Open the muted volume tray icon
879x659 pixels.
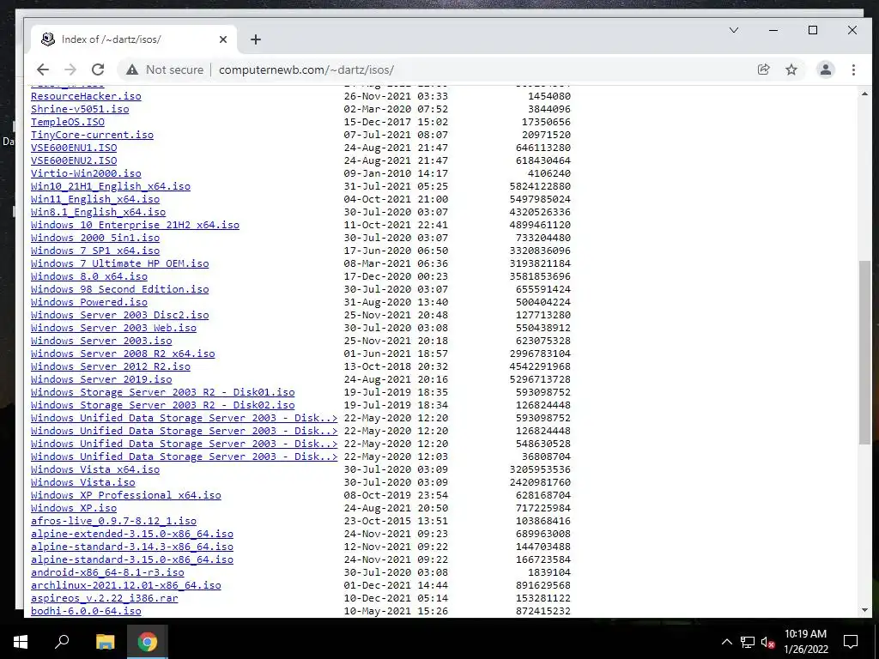pyautogui.click(x=767, y=642)
